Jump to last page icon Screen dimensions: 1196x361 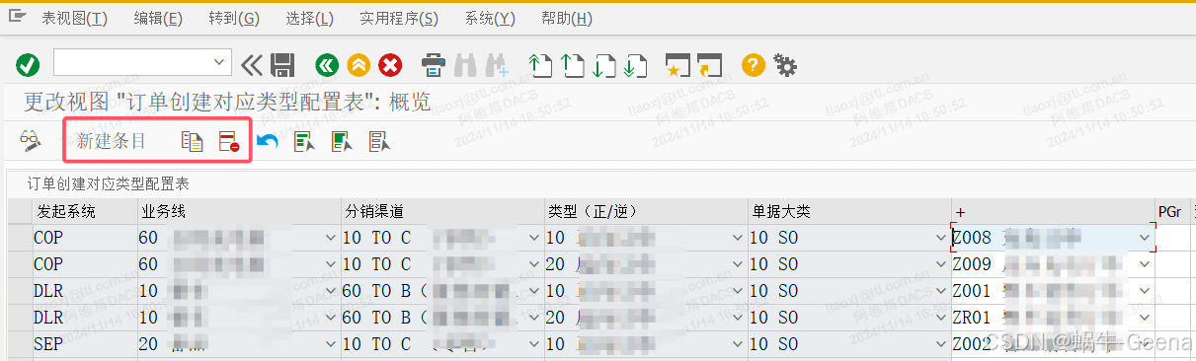(x=635, y=66)
